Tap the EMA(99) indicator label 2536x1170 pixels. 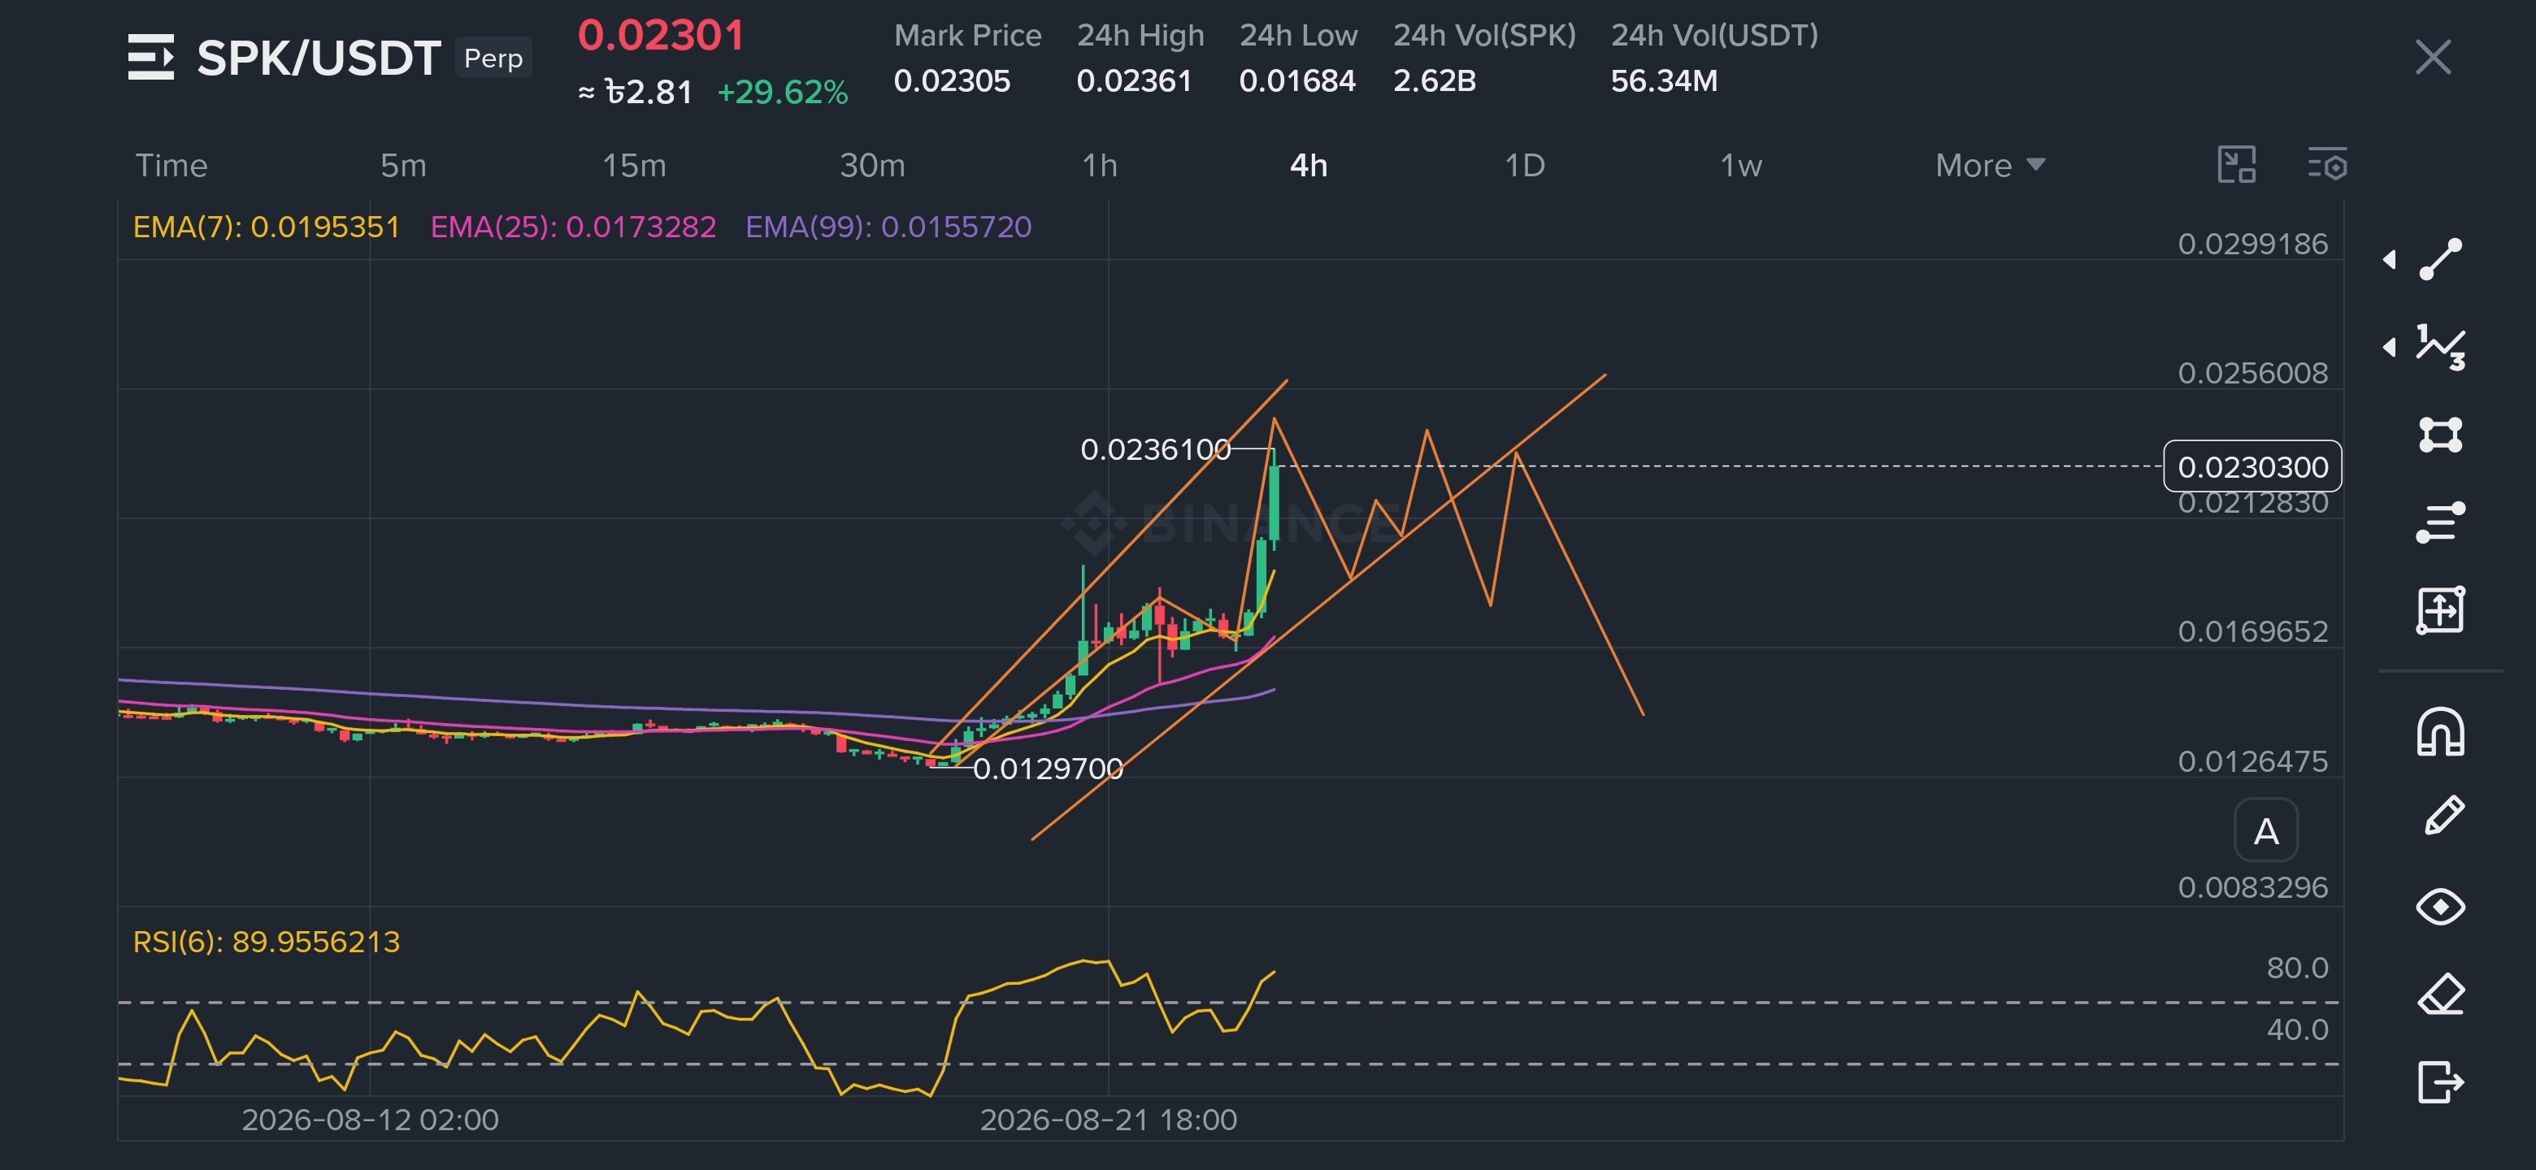pyautogui.click(x=888, y=227)
